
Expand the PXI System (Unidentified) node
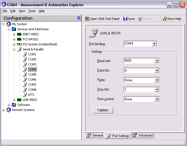pyautogui.click(x=14, y=45)
